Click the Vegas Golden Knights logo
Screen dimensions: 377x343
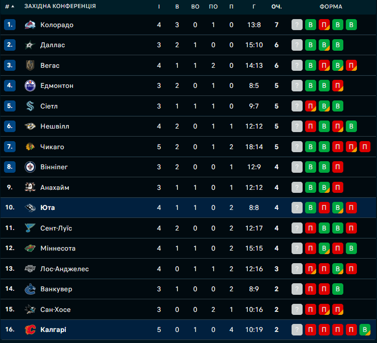coord(30,65)
